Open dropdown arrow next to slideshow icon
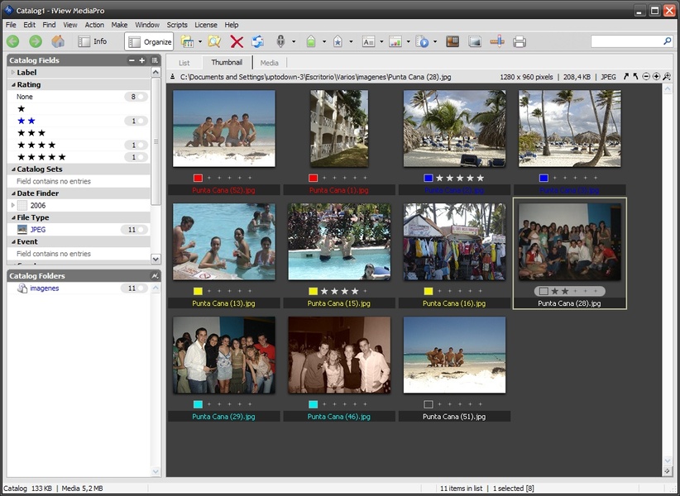The image size is (680, 496). (x=435, y=41)
